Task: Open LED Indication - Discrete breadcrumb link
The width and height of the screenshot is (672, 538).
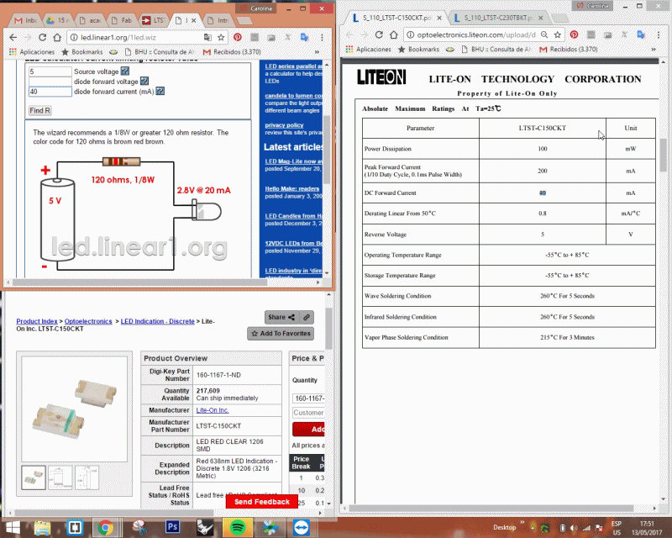Action: point(158,321)
